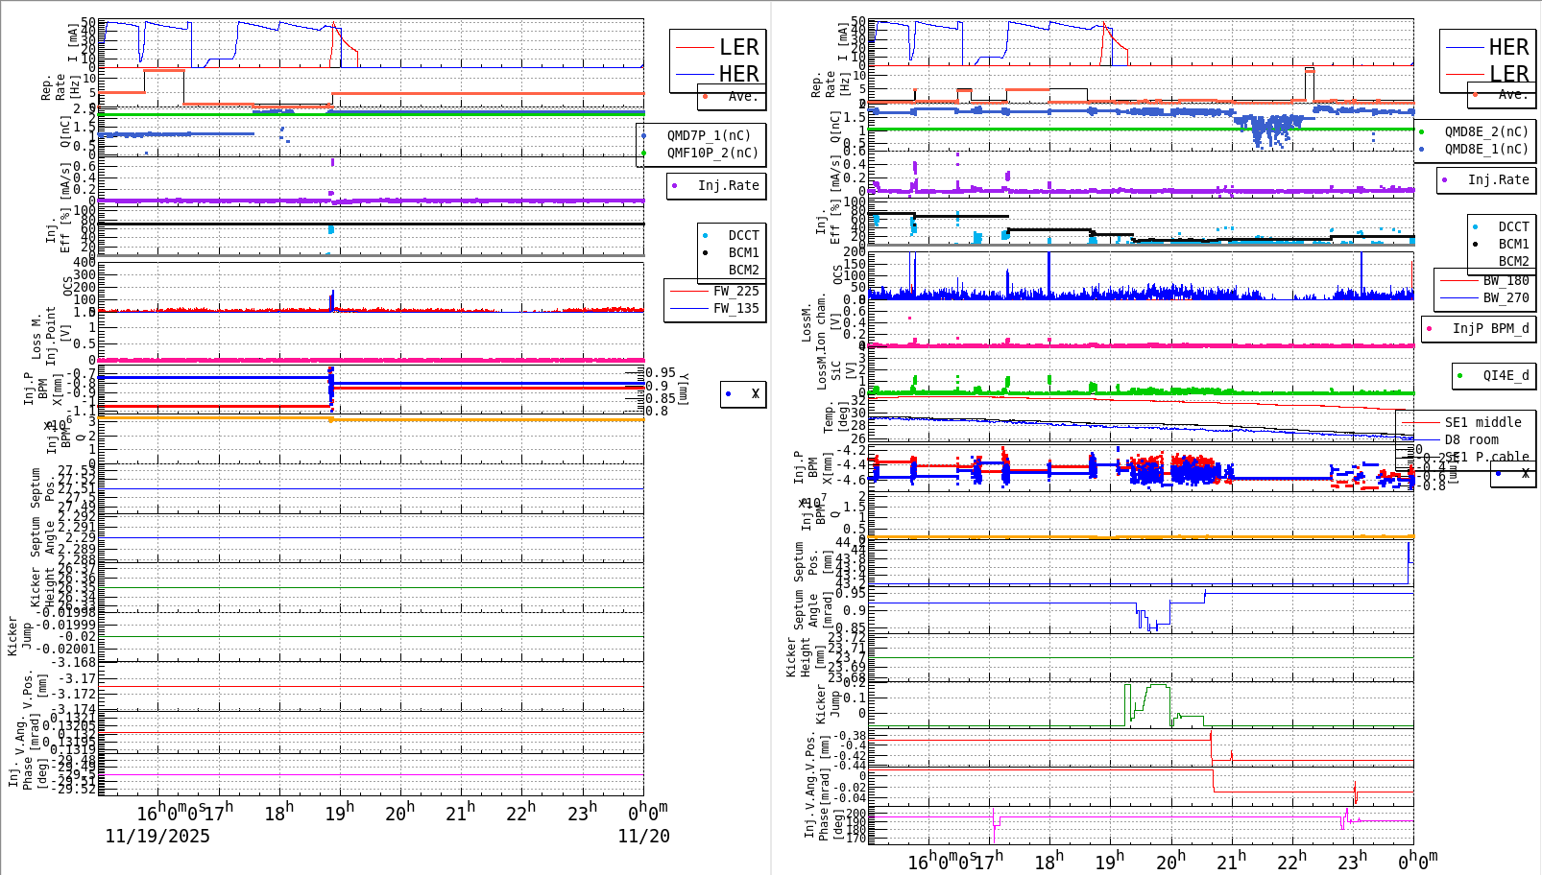Click the cyan DCCT dot icon

click(705, 235)
